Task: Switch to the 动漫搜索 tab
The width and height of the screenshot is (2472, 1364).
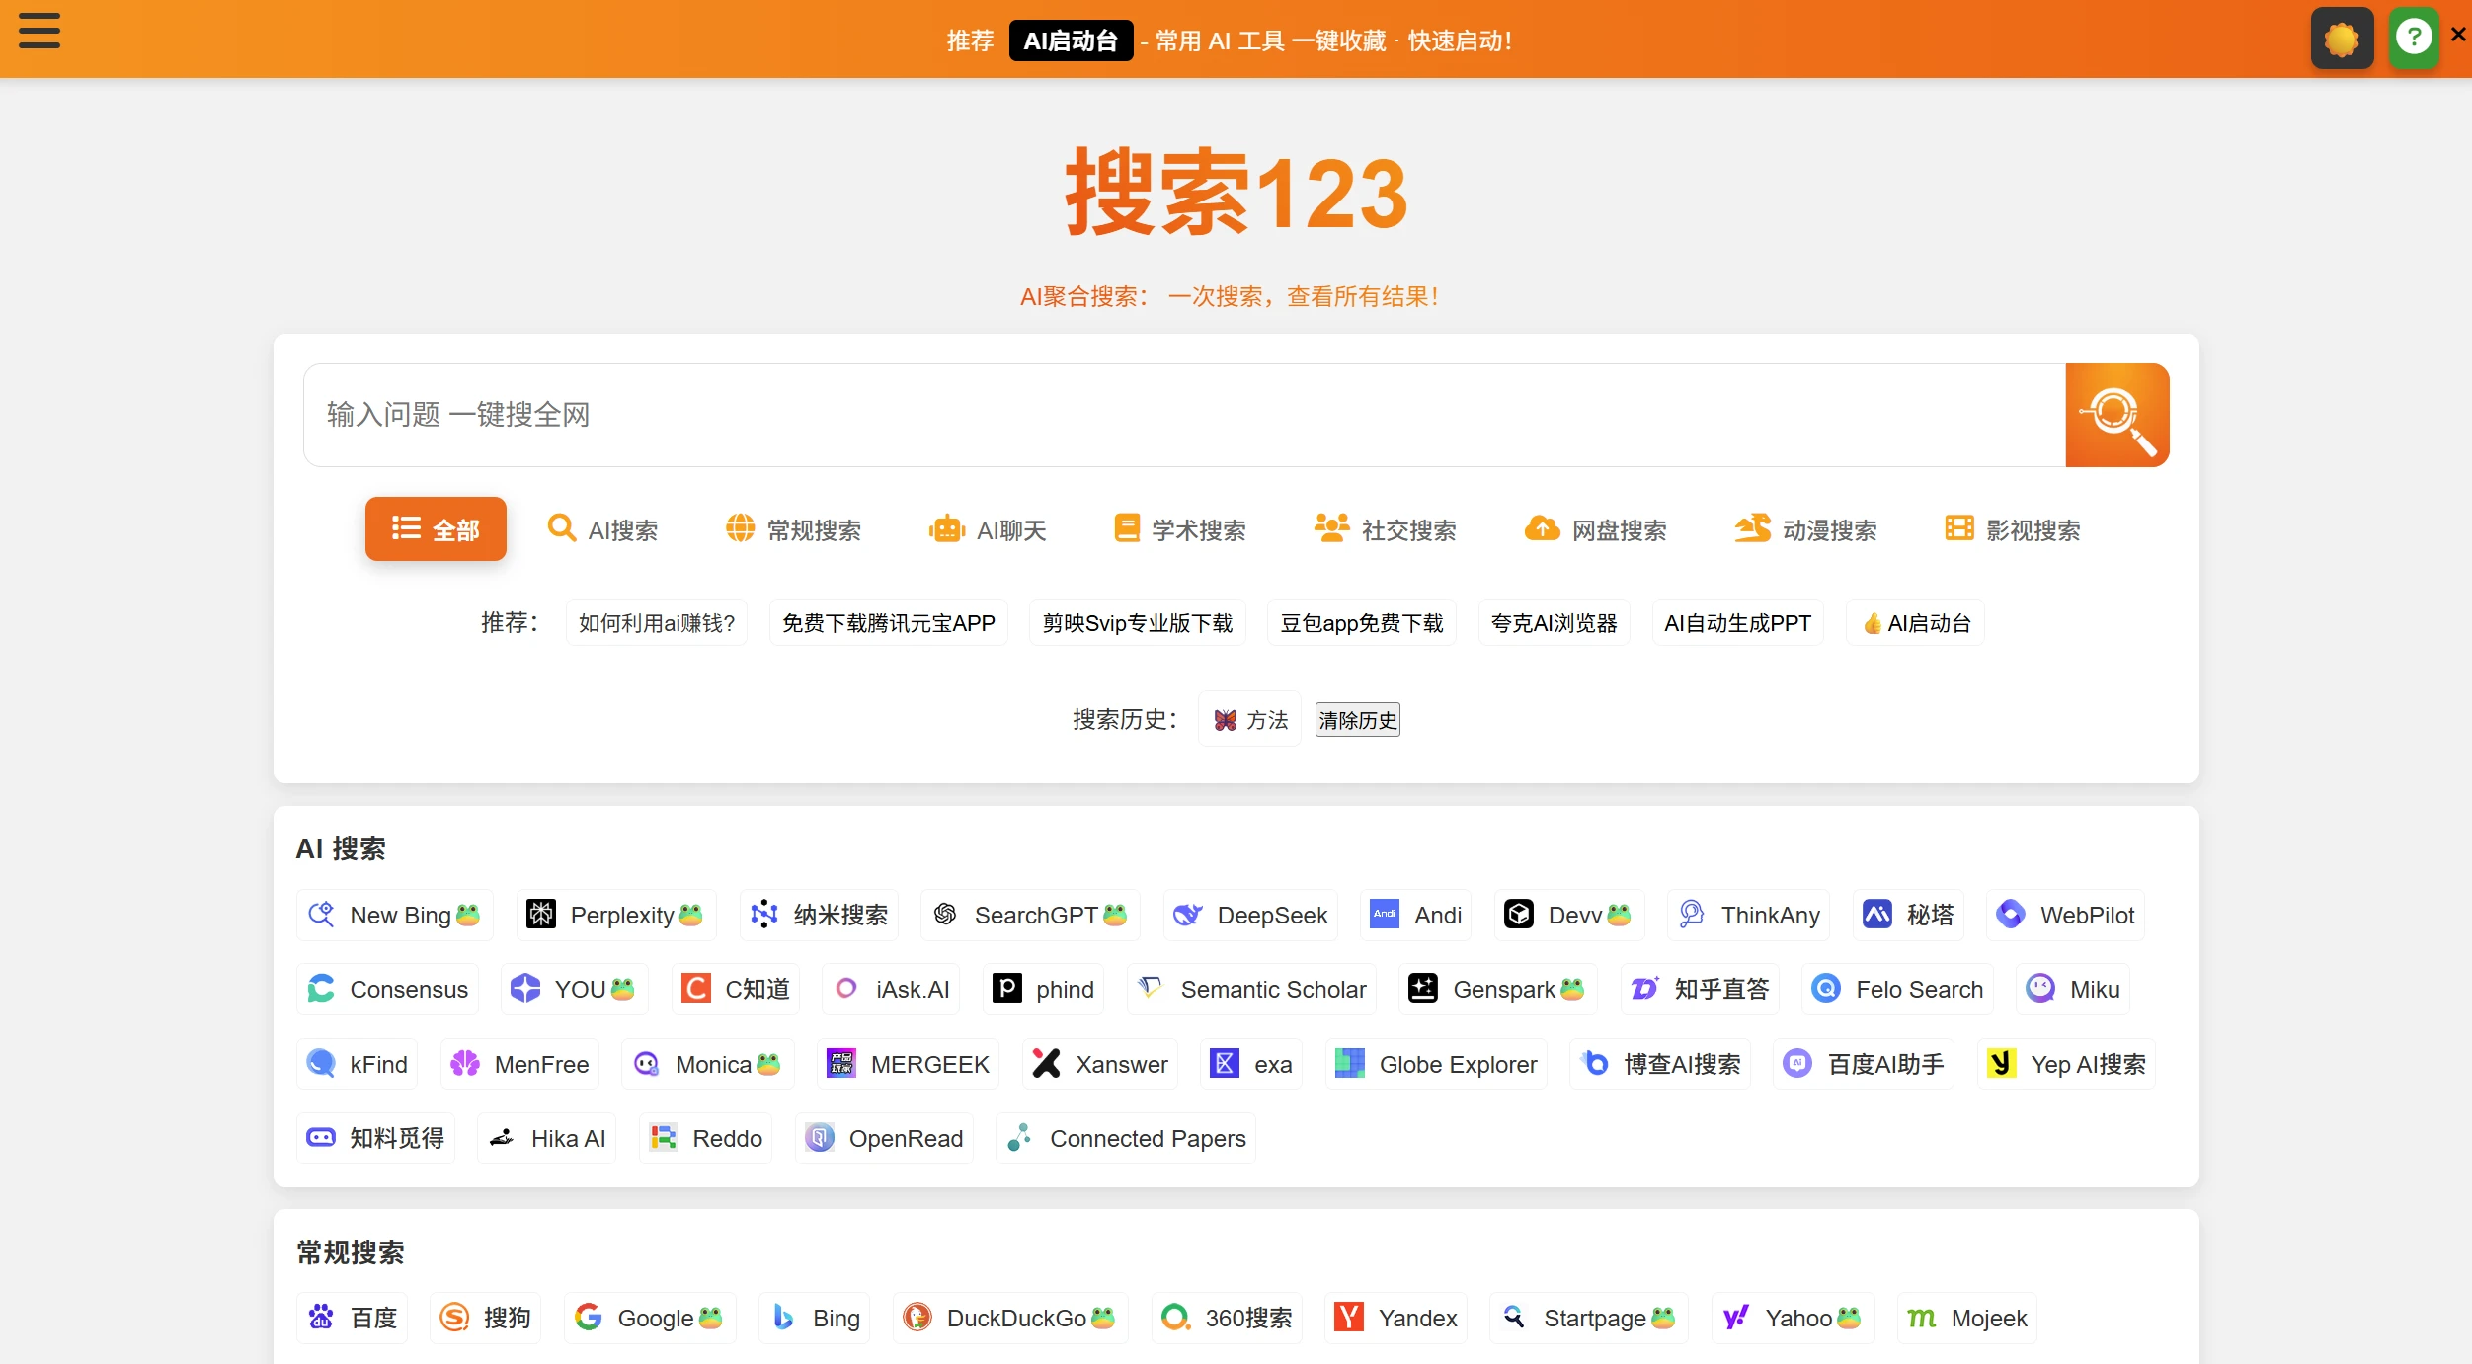Action: [1805, 529]
